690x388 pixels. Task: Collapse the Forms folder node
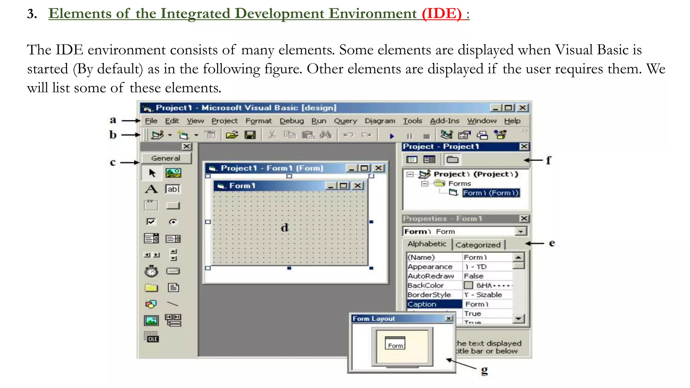click(425, 184)
